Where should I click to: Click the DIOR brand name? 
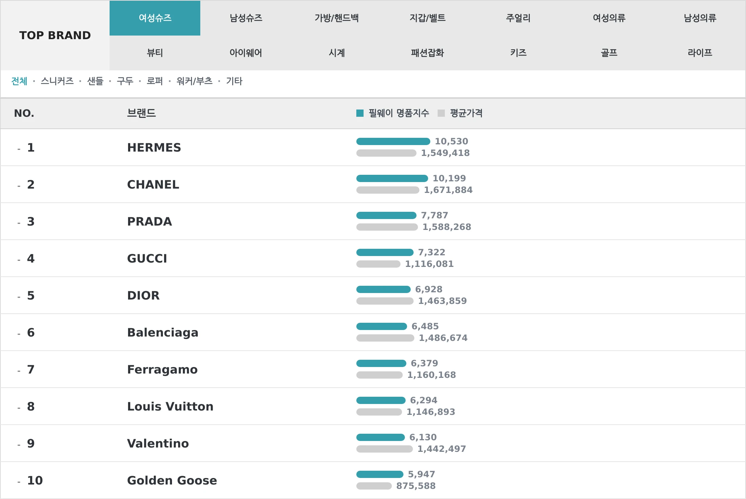pyautogui.click(x=143, y=296)
